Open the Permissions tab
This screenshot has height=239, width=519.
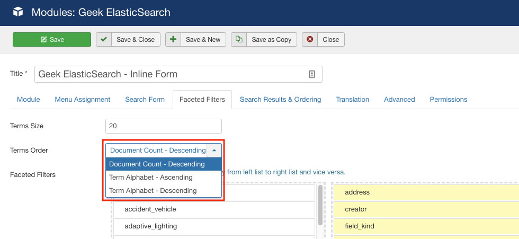pos(449,99)
